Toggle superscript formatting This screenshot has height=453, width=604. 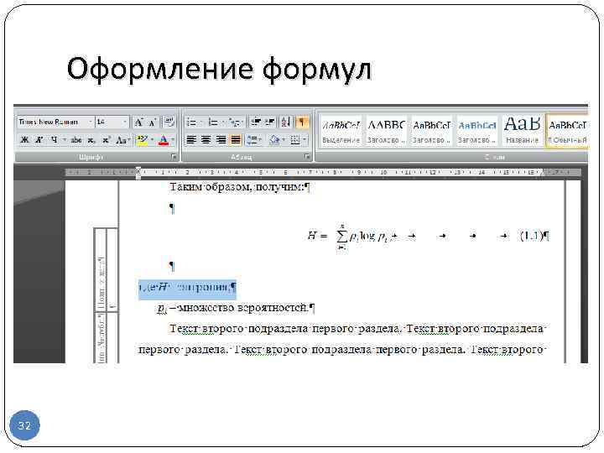(x=106, y=140)
